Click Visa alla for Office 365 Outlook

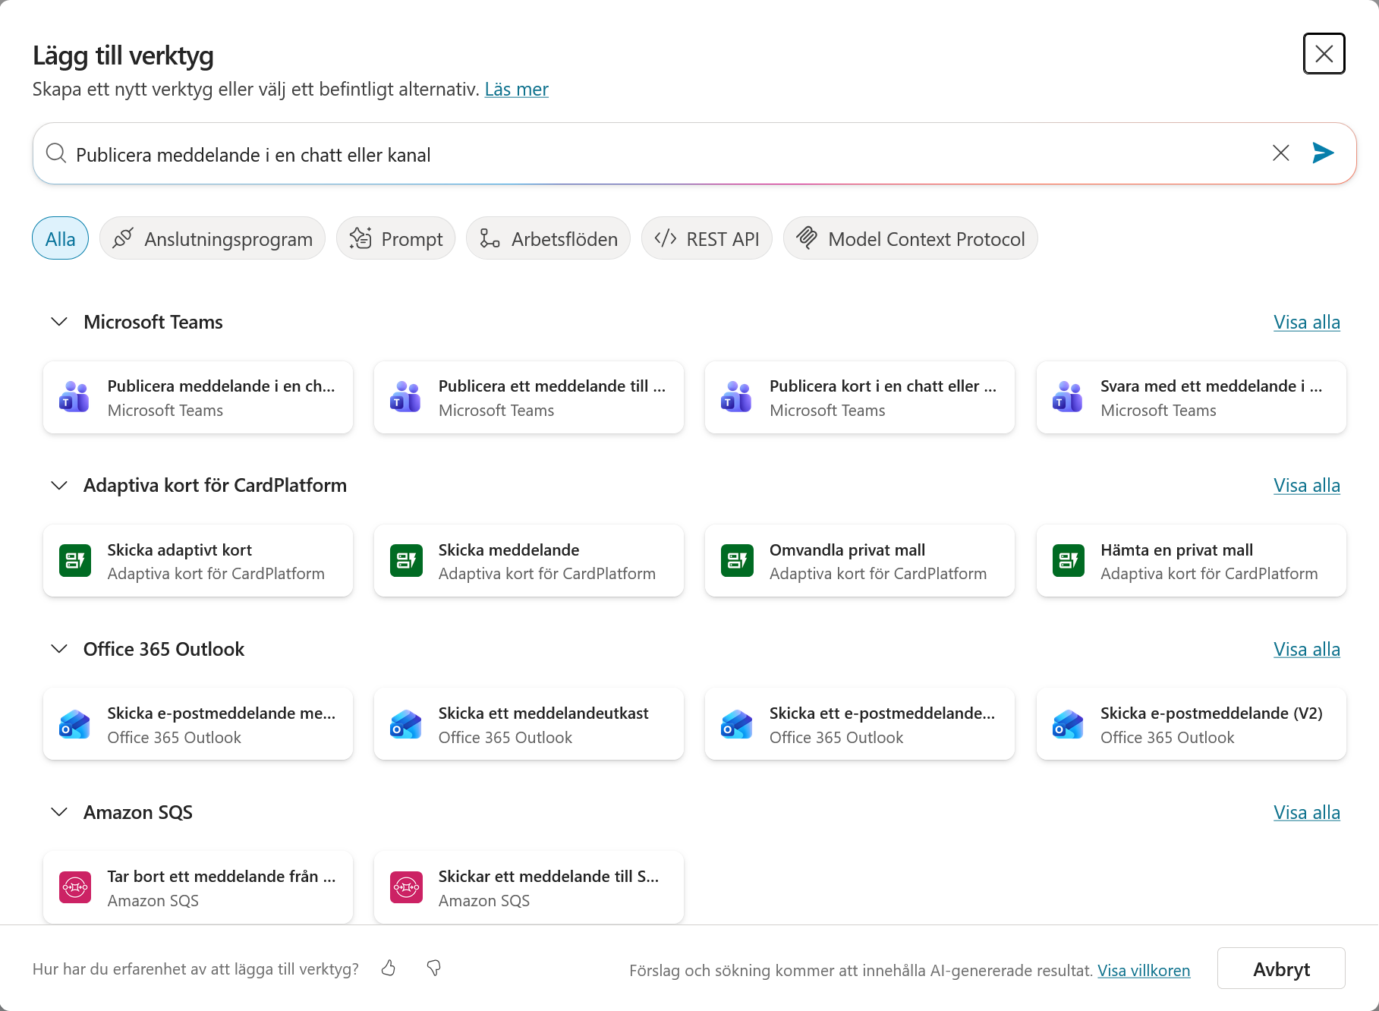pyautogui.click(x=1306, y=649)
